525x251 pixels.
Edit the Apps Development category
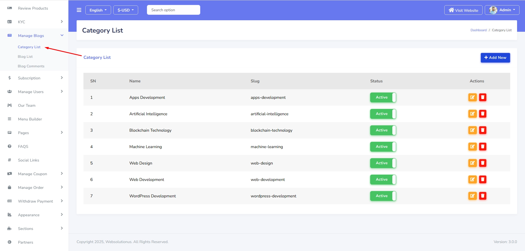point(472,97)
